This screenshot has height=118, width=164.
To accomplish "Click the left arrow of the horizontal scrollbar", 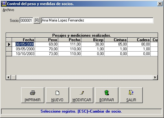I will pyautogui.click(x=8, y=77).
